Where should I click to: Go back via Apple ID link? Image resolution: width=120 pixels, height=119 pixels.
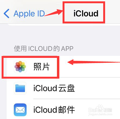pyautogui.click(x=29, y=14)
